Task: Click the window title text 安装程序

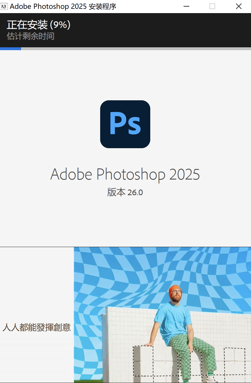Action: click(x=102, y=6)
